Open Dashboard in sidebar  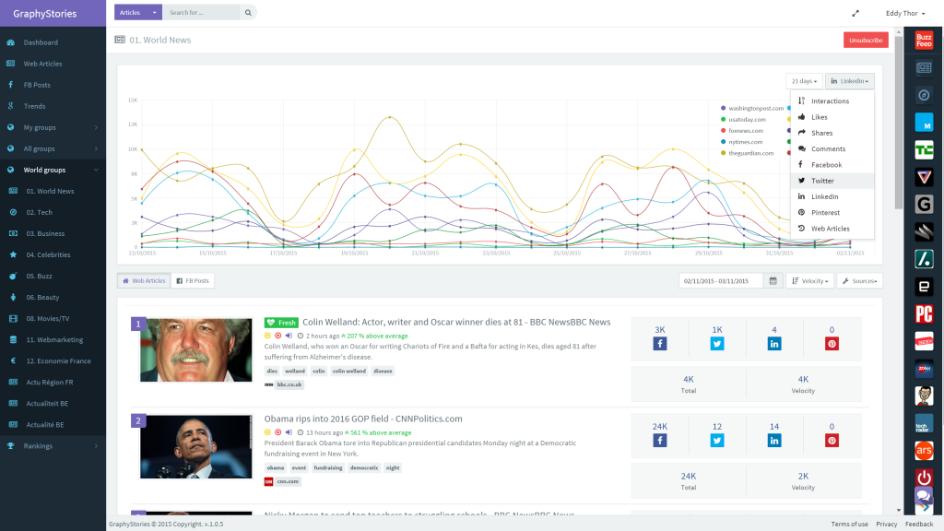(53, 42)
